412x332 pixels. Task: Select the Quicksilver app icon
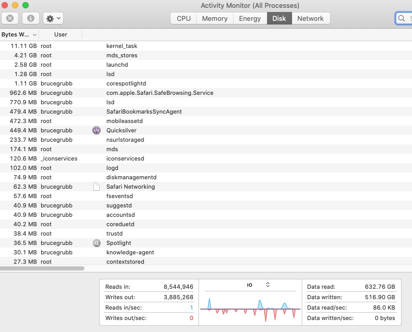click(96, 130)
